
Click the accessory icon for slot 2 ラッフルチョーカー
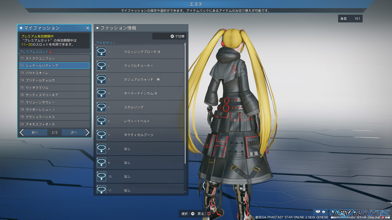coord(101,66)
